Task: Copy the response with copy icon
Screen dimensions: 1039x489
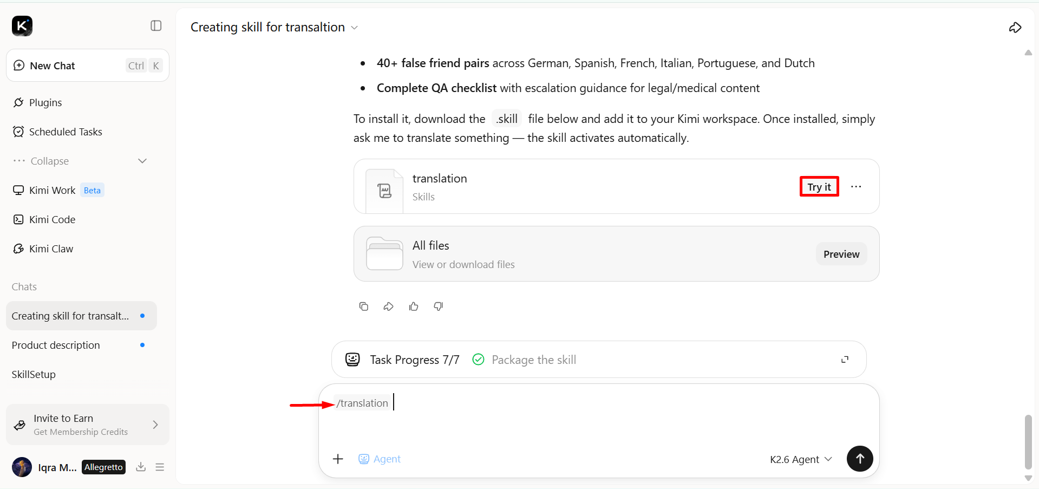Action: point(364,307)
